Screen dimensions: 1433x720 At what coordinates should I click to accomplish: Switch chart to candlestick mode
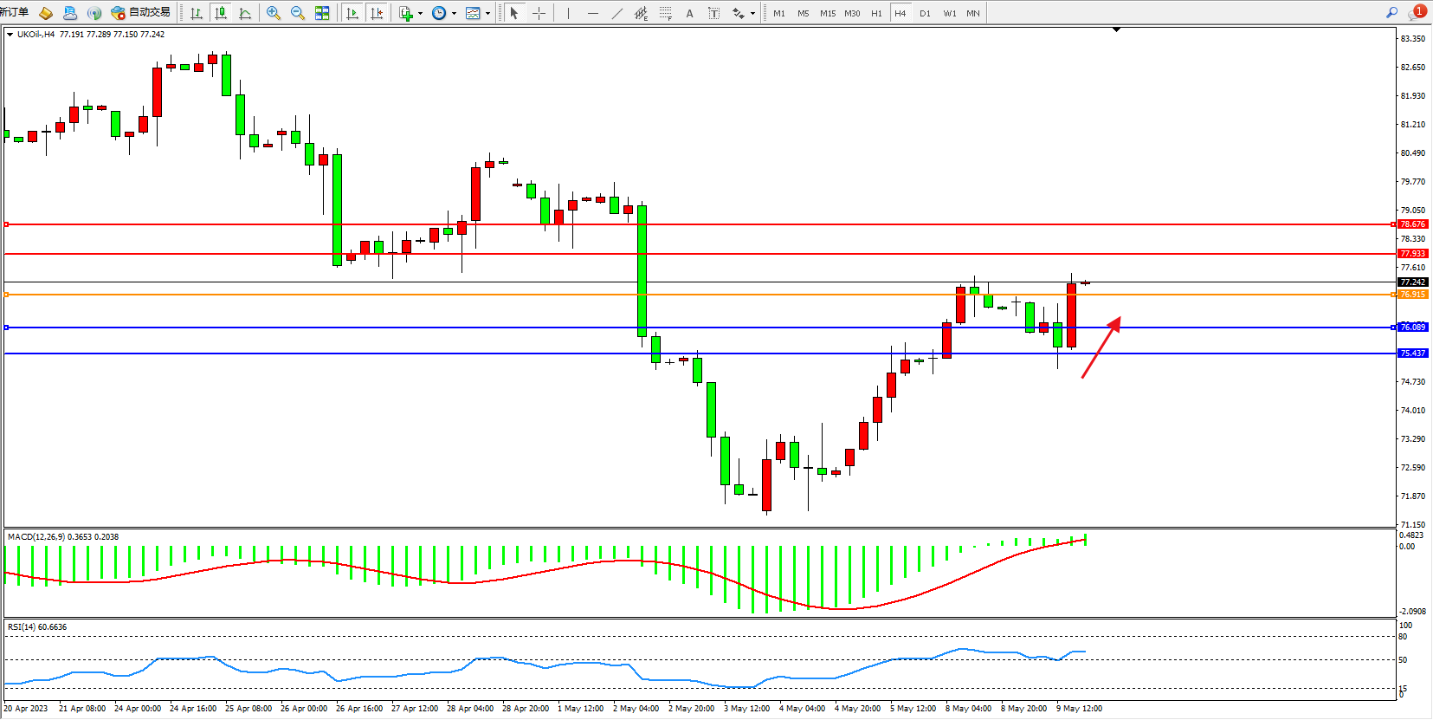pos(221,13)
